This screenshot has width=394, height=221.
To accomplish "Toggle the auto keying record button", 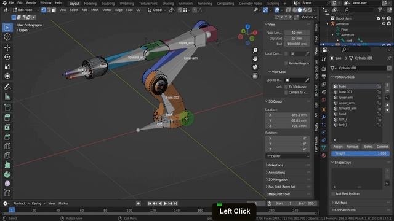I will point(138,203).
